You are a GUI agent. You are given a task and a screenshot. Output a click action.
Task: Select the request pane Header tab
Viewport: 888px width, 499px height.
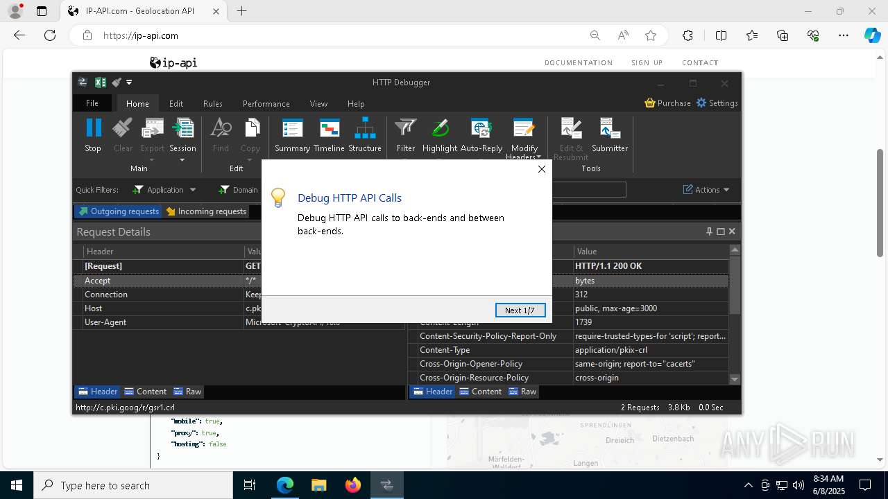[x=98, y=392]
